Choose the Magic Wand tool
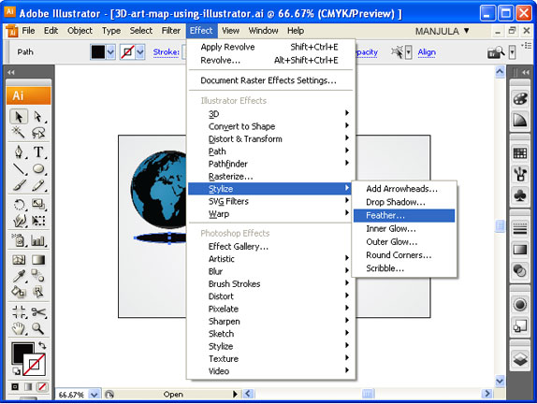The height and width of the screenshot is (404, 537). click(19, 132)
